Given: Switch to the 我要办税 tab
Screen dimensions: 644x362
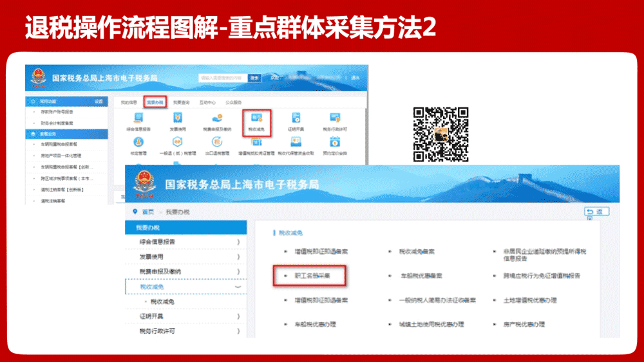Looking at the screenshot, I should coord(155,102).
